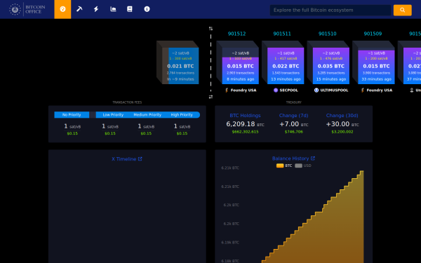Open the dashboard gauge icon in navbar
421x263 pixels.
click(62, 9)
